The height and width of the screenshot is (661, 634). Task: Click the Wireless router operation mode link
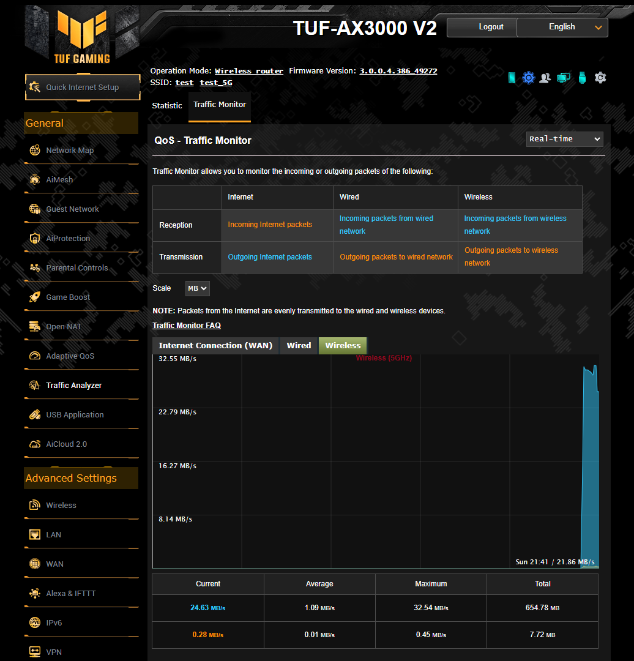(x=248, y=71)
